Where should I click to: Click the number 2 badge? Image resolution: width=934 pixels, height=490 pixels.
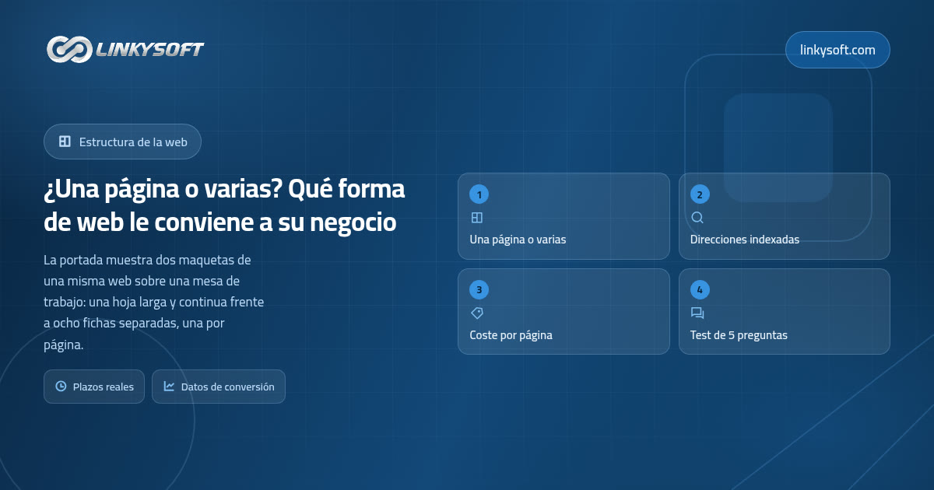[700, 194]
